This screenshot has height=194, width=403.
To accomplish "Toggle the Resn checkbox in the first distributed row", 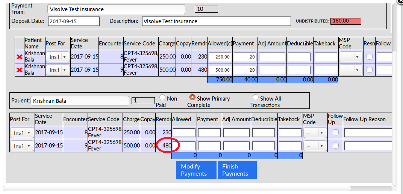I will click(x=370, y=57).
